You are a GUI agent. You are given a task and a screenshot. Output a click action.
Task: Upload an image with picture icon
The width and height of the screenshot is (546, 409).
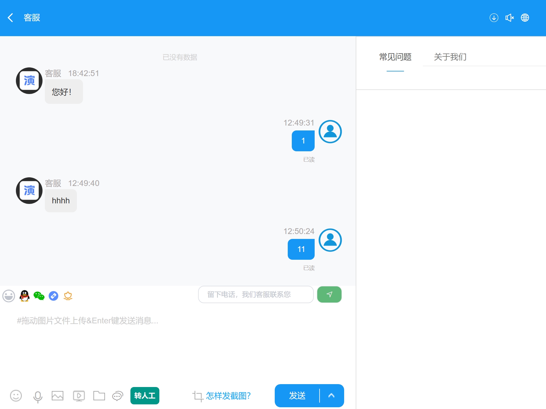pyautogui.click(x=58, y=396)
